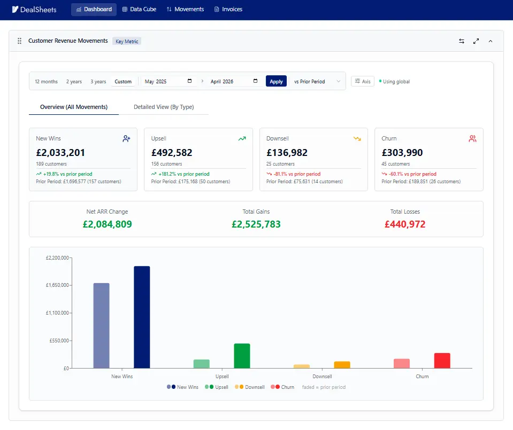The width and height of the screenshot is (513, 430).
Task: Click the Churn people icon
Action: tap(472, 139)
